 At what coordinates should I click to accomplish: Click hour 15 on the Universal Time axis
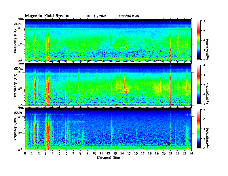pyautogui.click(x=129, y=154)
